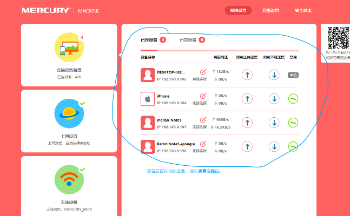The image size is (350, 216).
Task: Edit the meilan-Note5 device name
Action: pyautogui.click(x=203, y=120)
